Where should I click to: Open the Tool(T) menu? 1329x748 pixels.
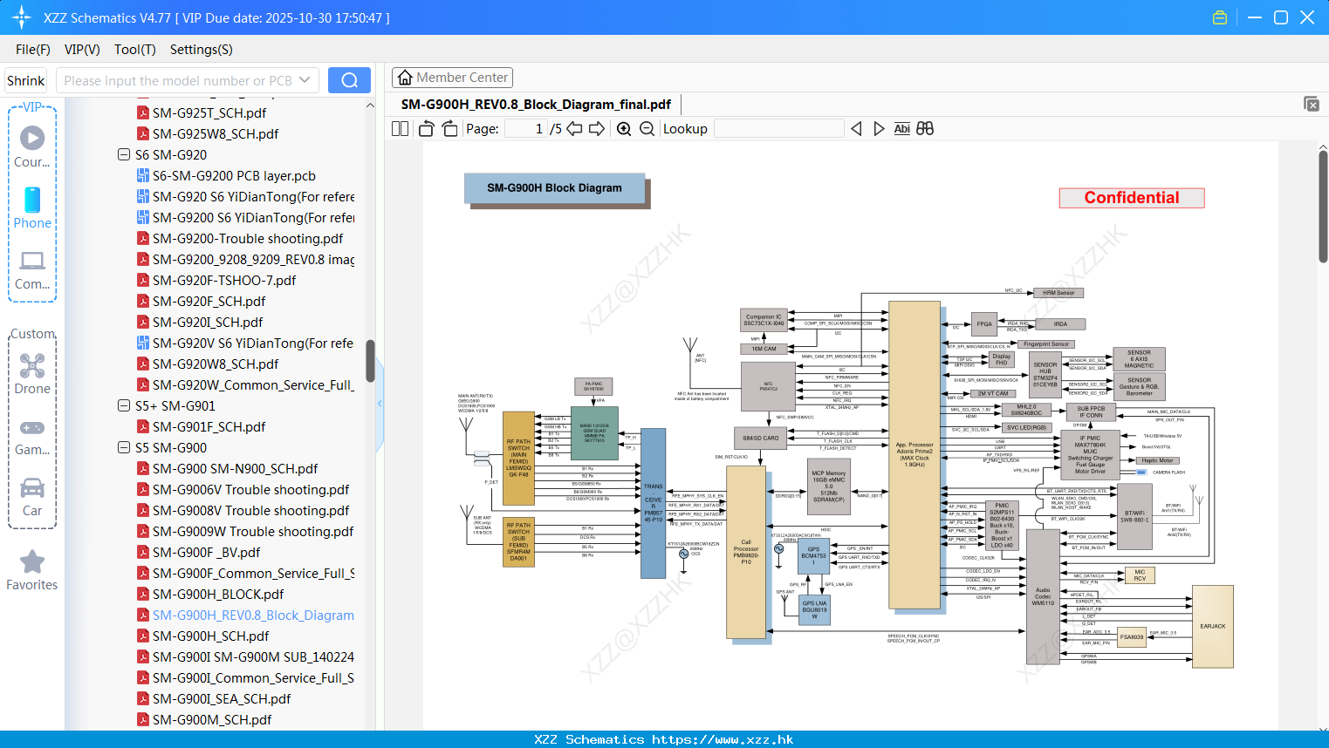point(135,50)
